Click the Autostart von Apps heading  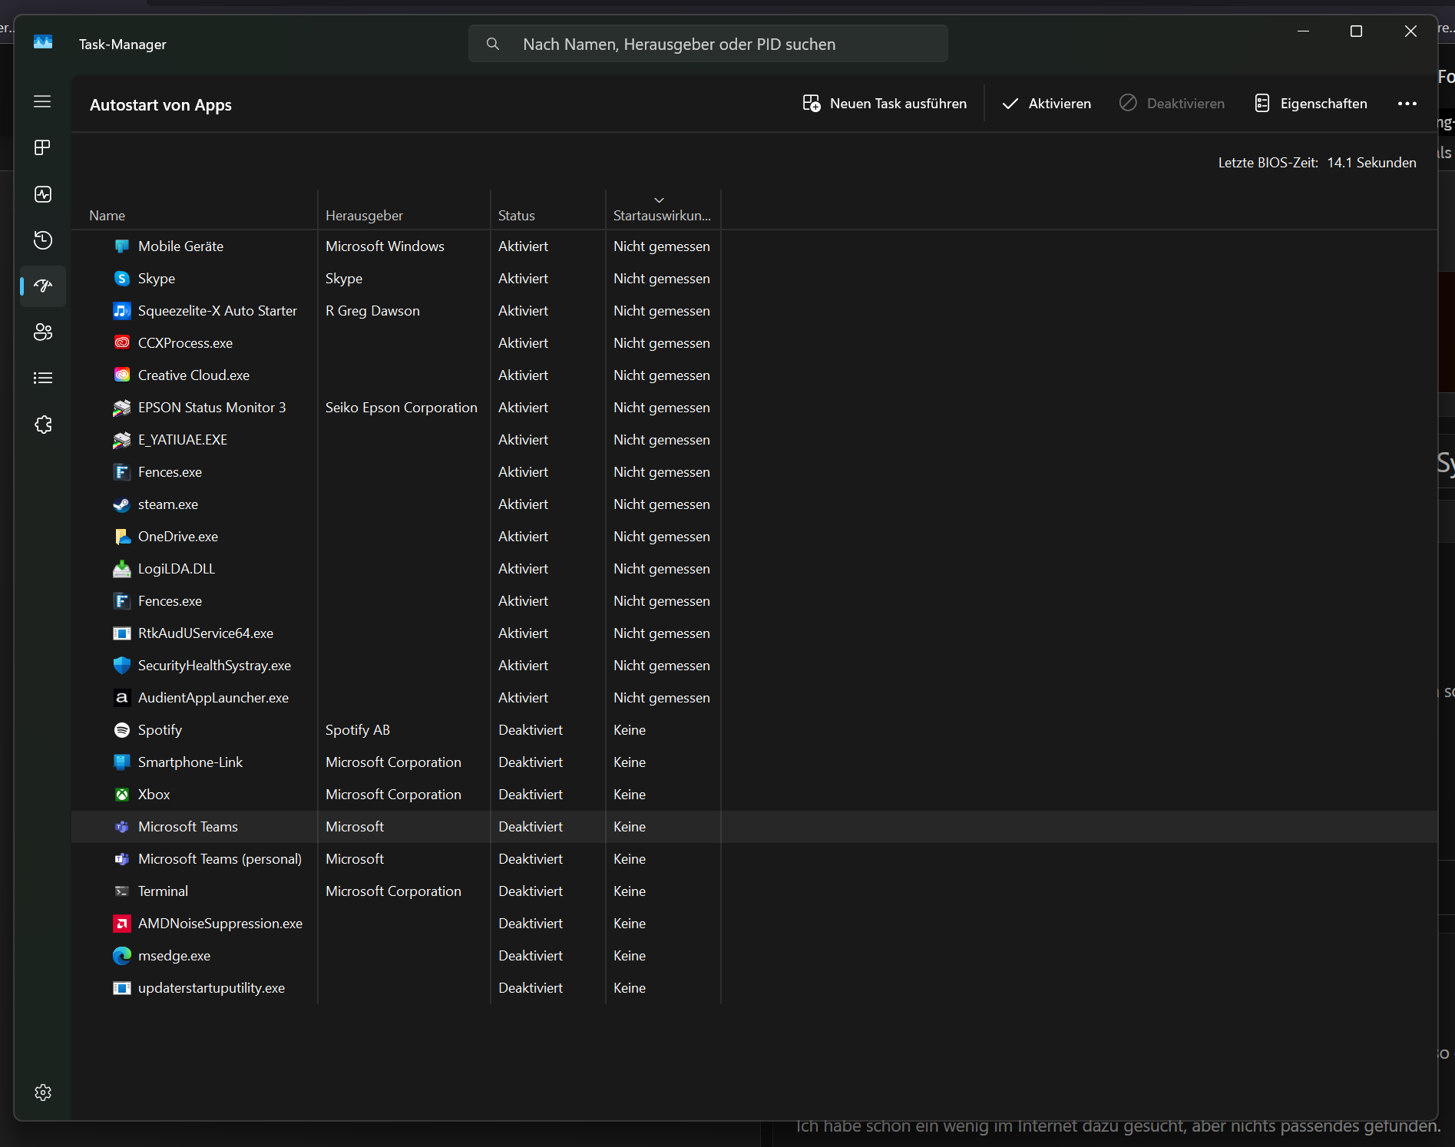pos(160,104)
